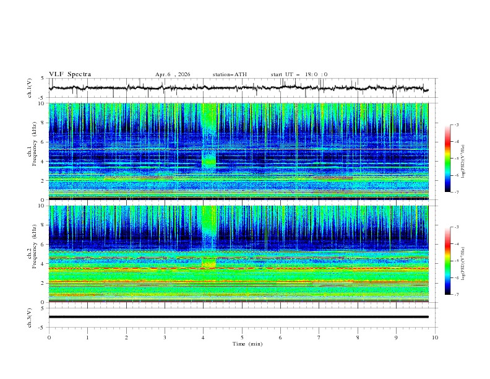
Task: Click time axis tick label "2"
Action: (126, 338)
